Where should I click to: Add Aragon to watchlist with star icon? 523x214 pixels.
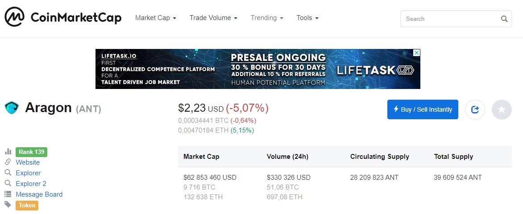point(501,109)
